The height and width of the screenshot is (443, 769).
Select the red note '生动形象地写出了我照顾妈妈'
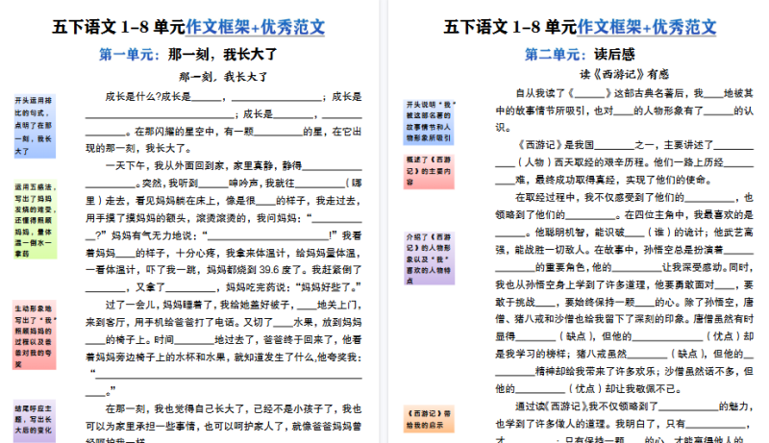tap(35, 335)
